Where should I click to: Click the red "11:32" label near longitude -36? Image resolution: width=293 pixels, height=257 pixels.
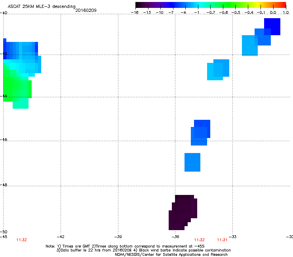(x=199, y=240)
